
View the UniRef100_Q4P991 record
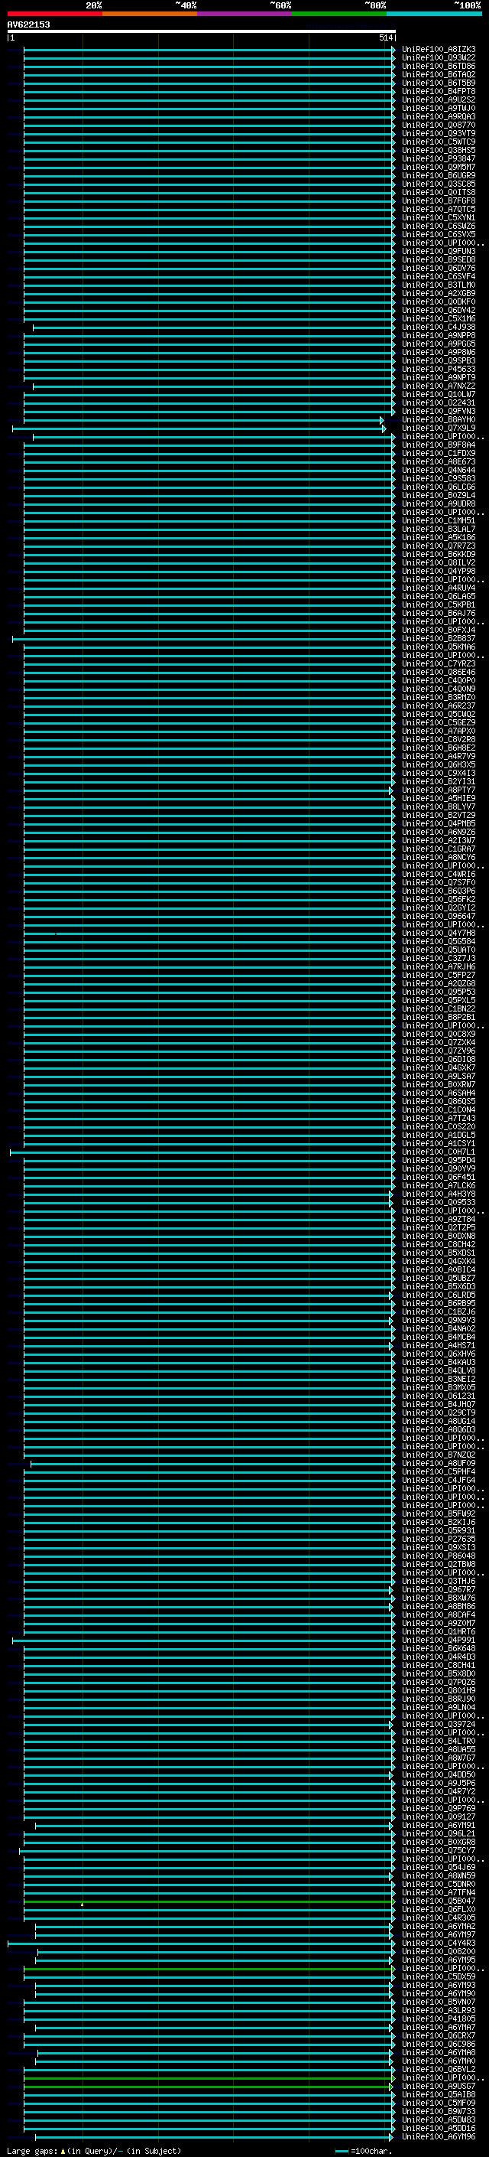click(439, 1641)
